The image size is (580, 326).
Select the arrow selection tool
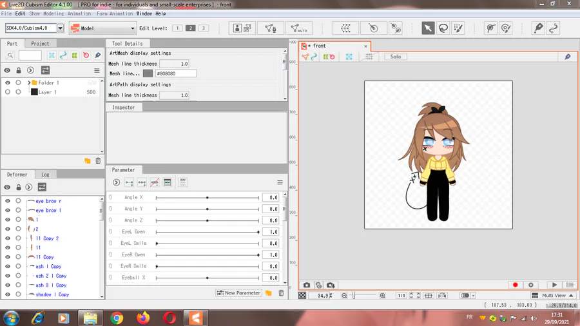point(428,28)
